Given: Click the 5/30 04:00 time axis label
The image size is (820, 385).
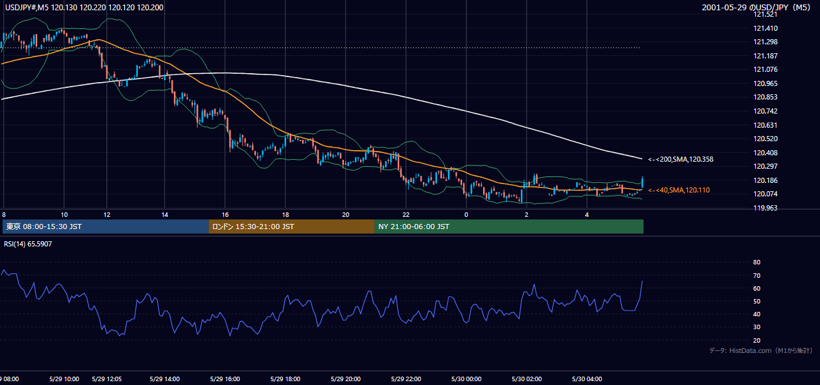Looking at the screenshot, I should (587, 379).
